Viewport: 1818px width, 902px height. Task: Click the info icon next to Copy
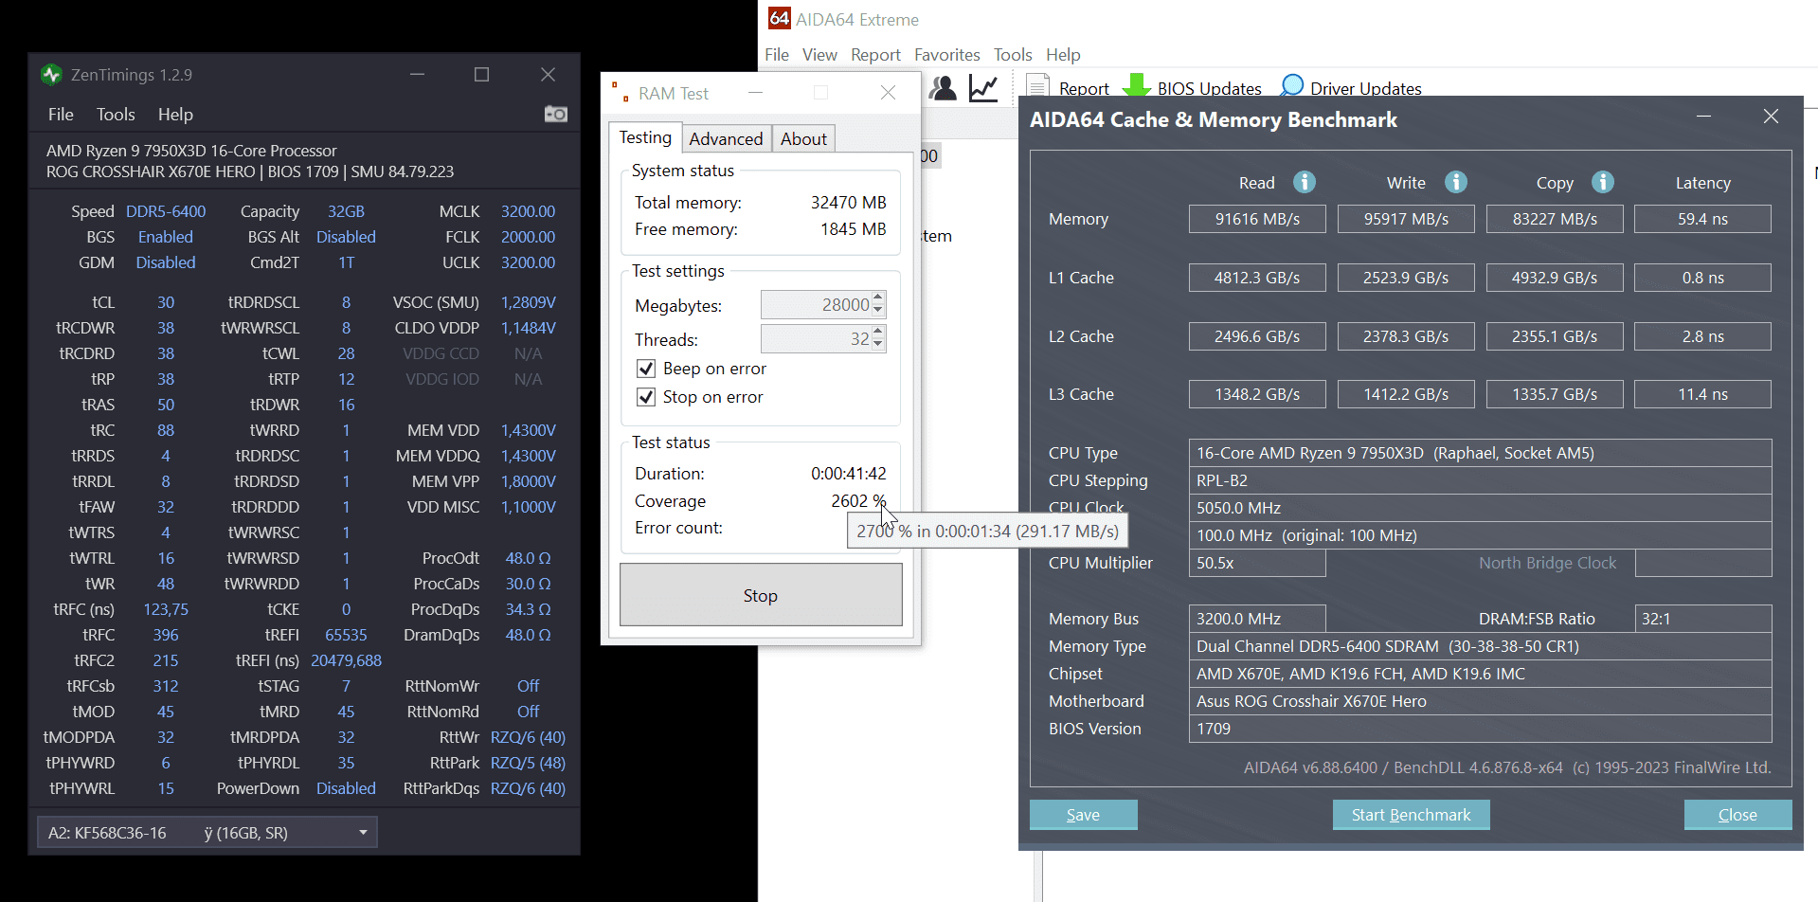[x=1603, y=182]
